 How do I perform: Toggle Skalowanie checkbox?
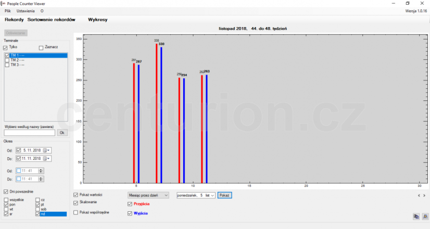(x=75, y=203)
